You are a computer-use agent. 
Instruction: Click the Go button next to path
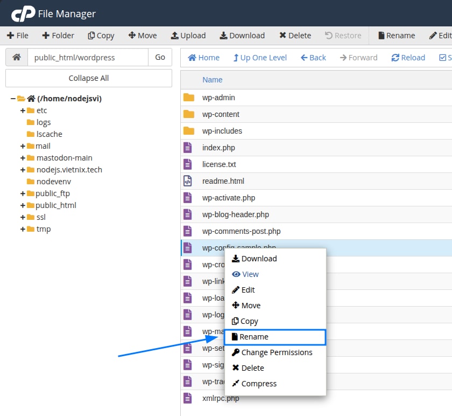point(160,57)
